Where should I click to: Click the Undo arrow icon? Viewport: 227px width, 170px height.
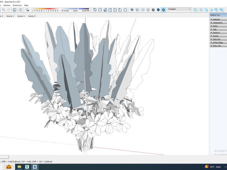(3, 10)
